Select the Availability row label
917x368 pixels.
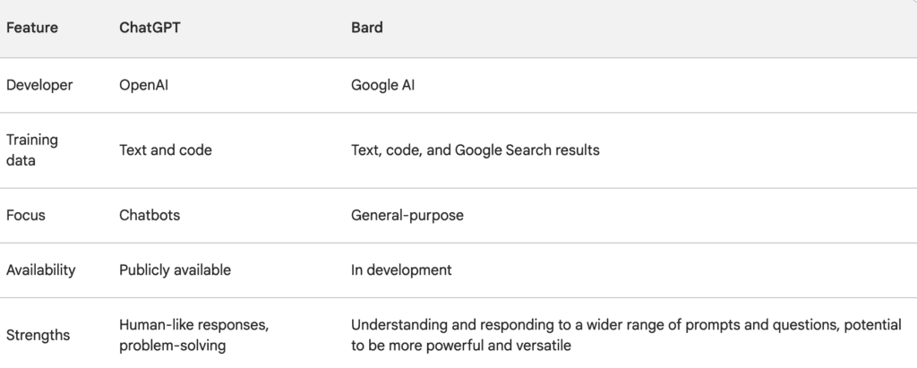point(41,270)
